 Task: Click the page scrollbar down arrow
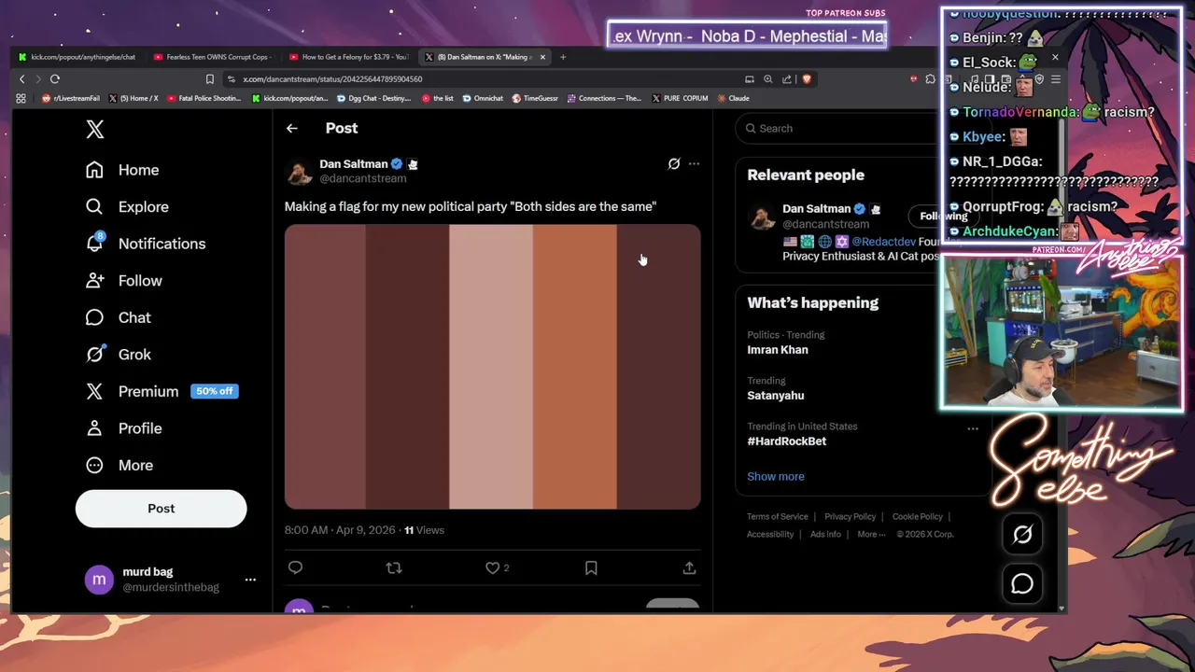click(x=1061, y=609)
